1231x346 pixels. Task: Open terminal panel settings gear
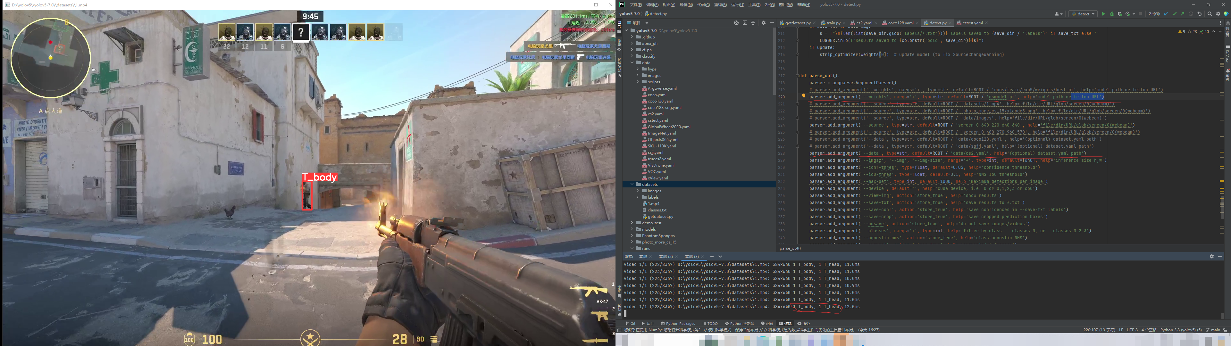1211,257
